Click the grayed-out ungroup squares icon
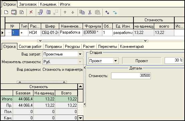185x121 pixels. coord(56,12)
